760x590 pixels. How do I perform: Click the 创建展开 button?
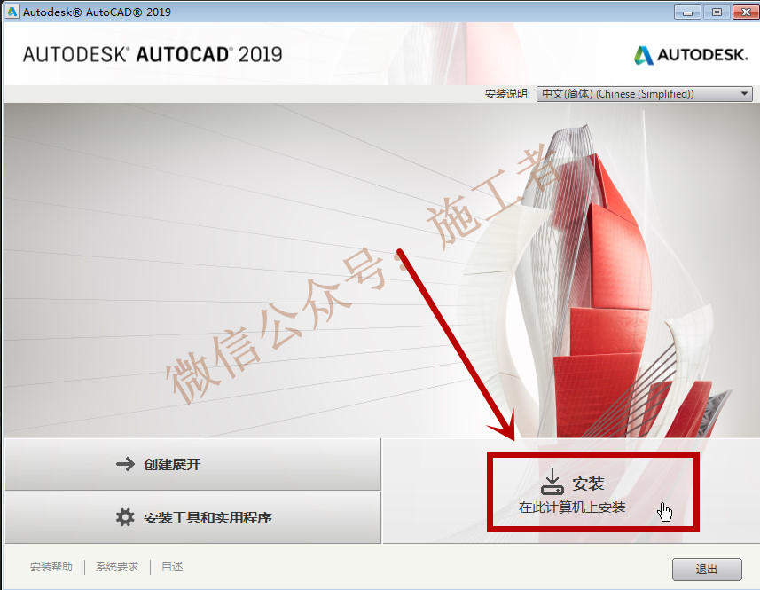pos(193,464)
